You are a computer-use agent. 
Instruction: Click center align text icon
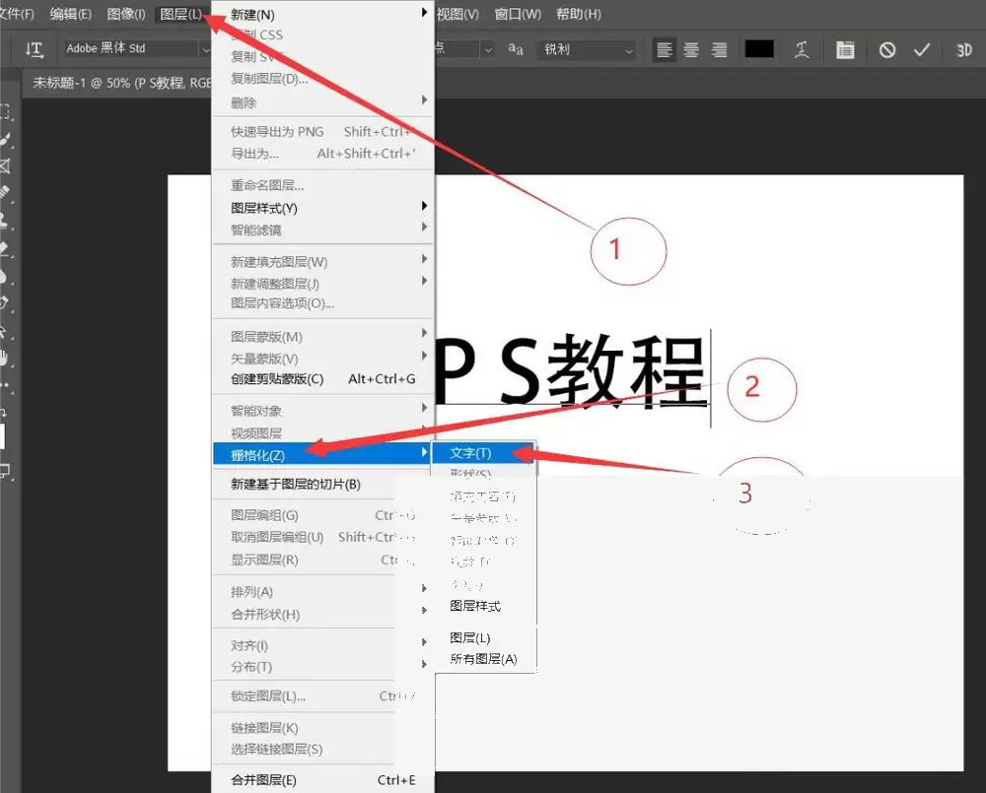pyautogui.click(x=691, y=49)
